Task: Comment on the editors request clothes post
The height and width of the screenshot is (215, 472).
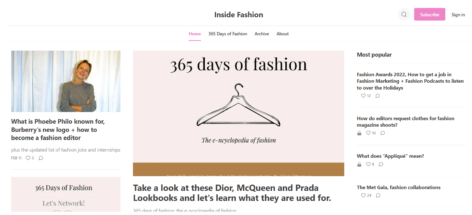Action: [x=383, y=133]
